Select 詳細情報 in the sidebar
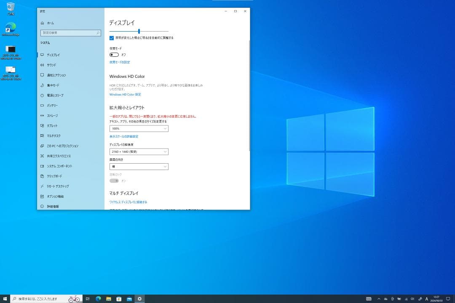Image resolution: width=455 pixels, height=303 pixels. [71, 207]
